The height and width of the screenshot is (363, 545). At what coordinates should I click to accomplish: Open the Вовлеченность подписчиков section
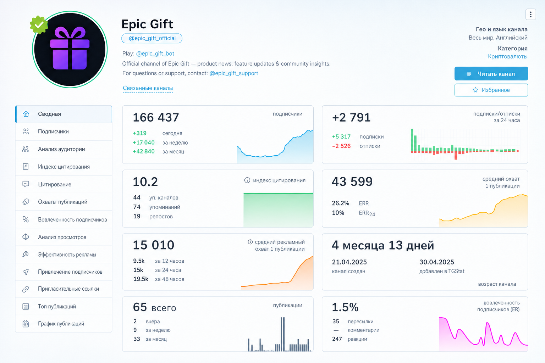(x=64, y=219)
